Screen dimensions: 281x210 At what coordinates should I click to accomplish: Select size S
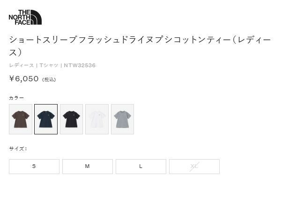point(34,167)
